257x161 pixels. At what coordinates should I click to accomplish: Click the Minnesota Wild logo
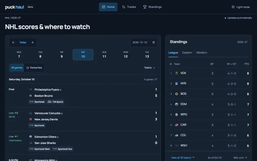[30, 160]
